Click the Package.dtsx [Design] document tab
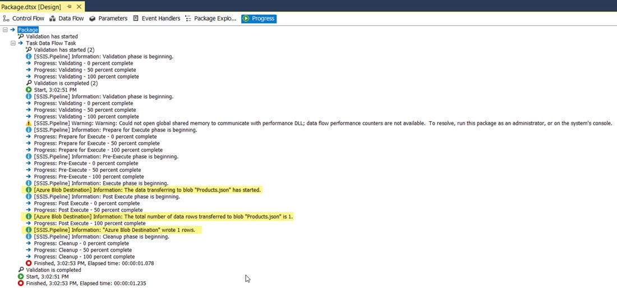The height and width of the screenshot is (301, 617). pos(31,7)
